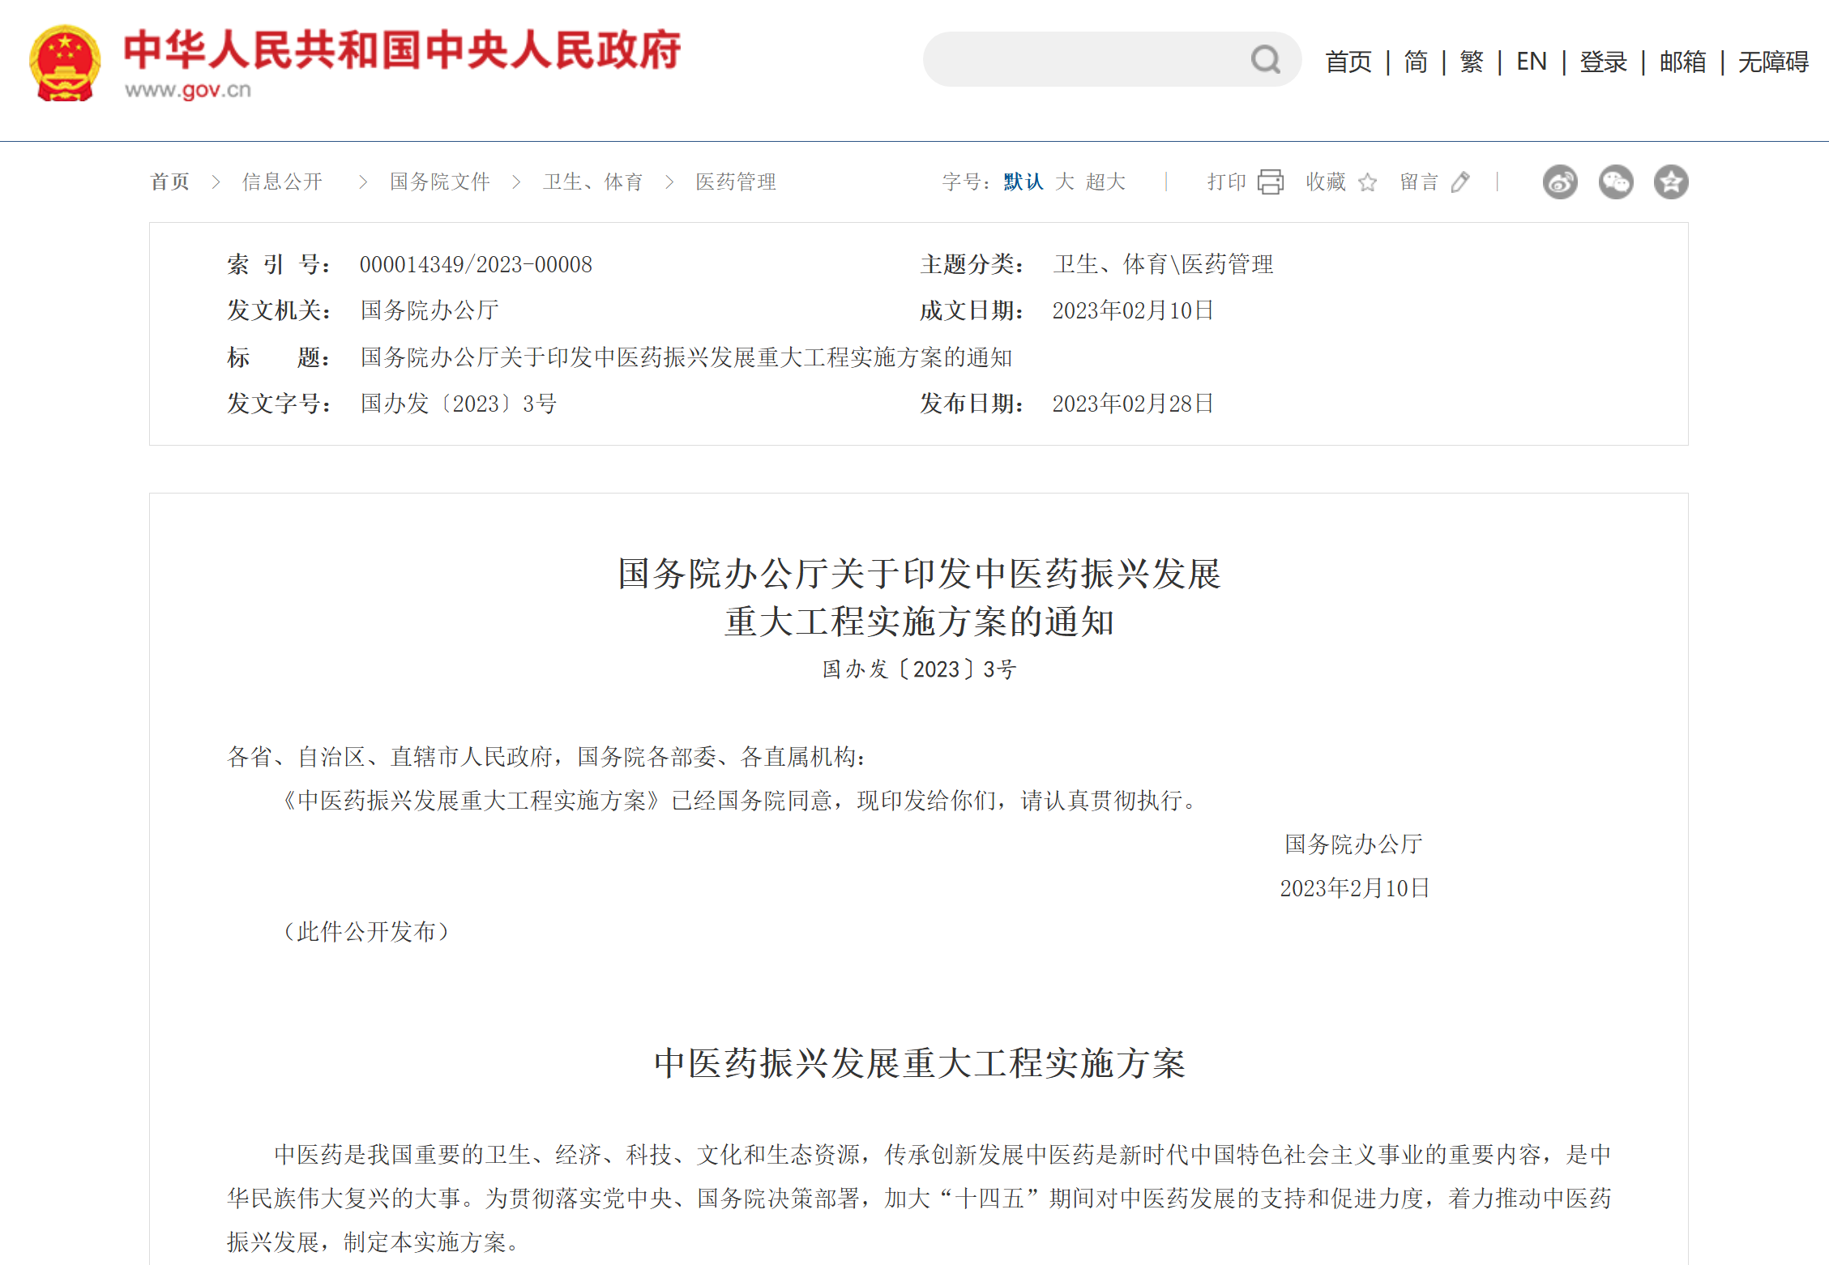Screen dimensions: 1829x1265
Task: Open 国务院文件 breadcrumb
Action: coord(440,182)
